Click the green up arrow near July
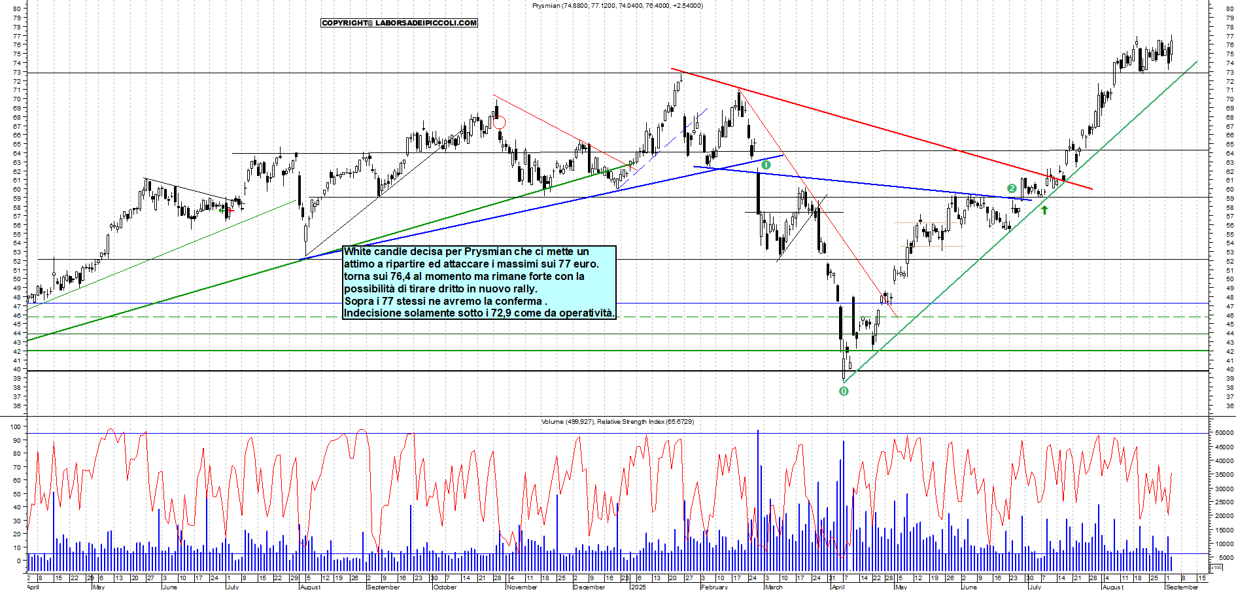 (1044, 210)
